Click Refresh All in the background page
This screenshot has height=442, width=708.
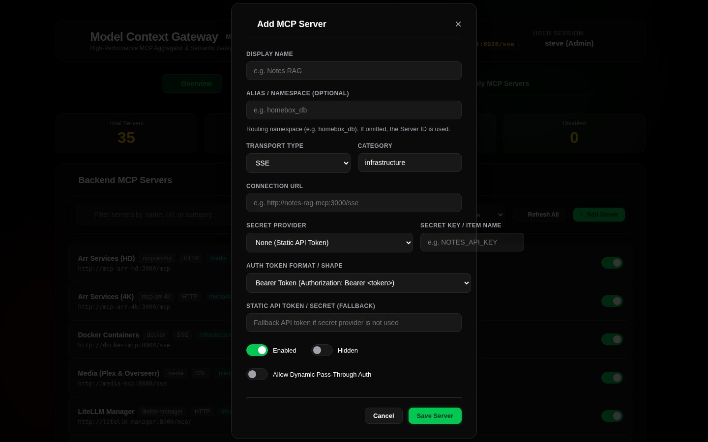pyautogui.click(x=539, y=215)
